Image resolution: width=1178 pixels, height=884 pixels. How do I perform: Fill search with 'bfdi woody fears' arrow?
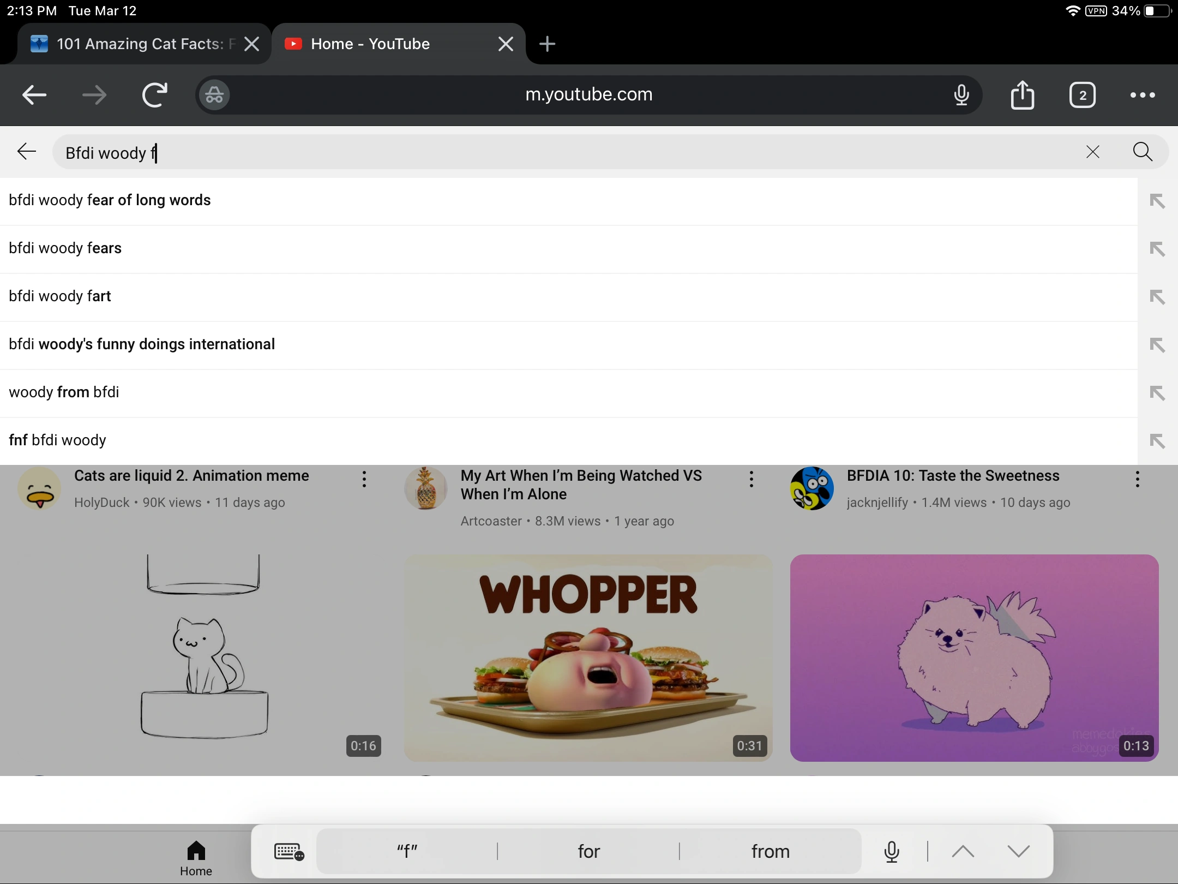click(x=1157, y=249)
